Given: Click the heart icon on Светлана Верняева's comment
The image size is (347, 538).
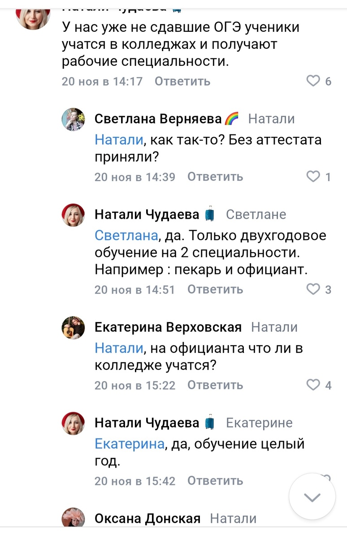Looking at the screenshot, I should (x=313, y=177).
